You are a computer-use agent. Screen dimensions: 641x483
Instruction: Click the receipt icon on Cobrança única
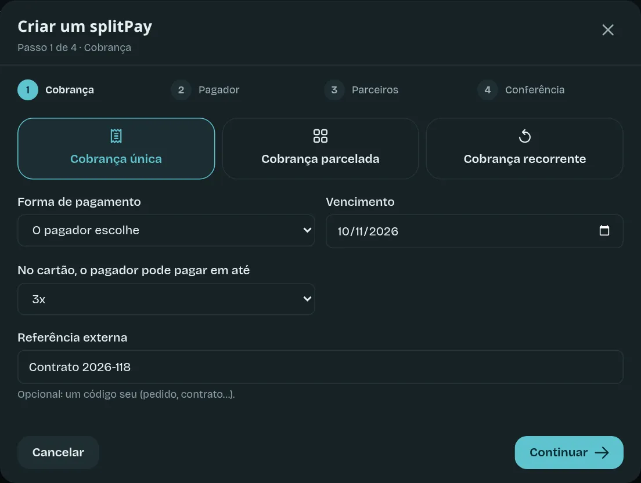(116, 136)
